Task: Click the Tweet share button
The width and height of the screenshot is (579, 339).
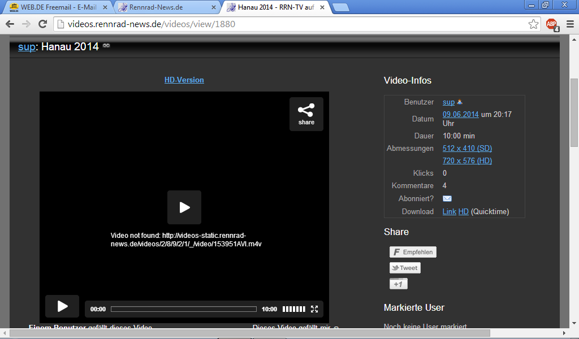Action: coord(405,268)
